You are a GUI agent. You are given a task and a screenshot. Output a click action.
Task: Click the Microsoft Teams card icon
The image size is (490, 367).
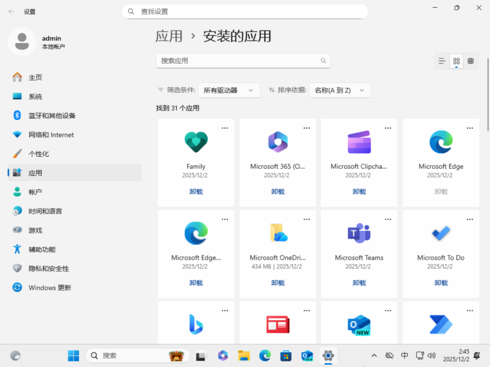pyautogui.click(x=359, y=233)
